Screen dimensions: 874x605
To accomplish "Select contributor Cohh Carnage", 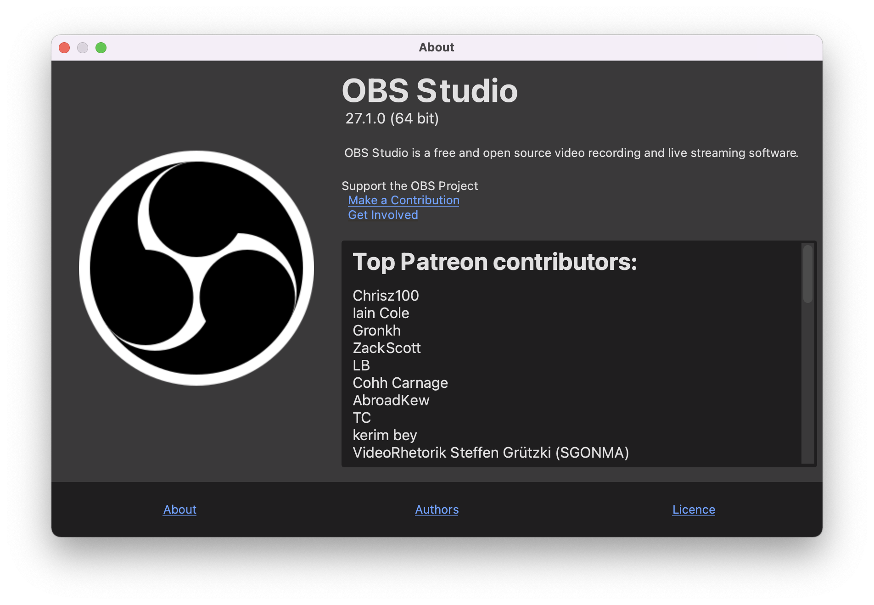I will pos(400,383).
